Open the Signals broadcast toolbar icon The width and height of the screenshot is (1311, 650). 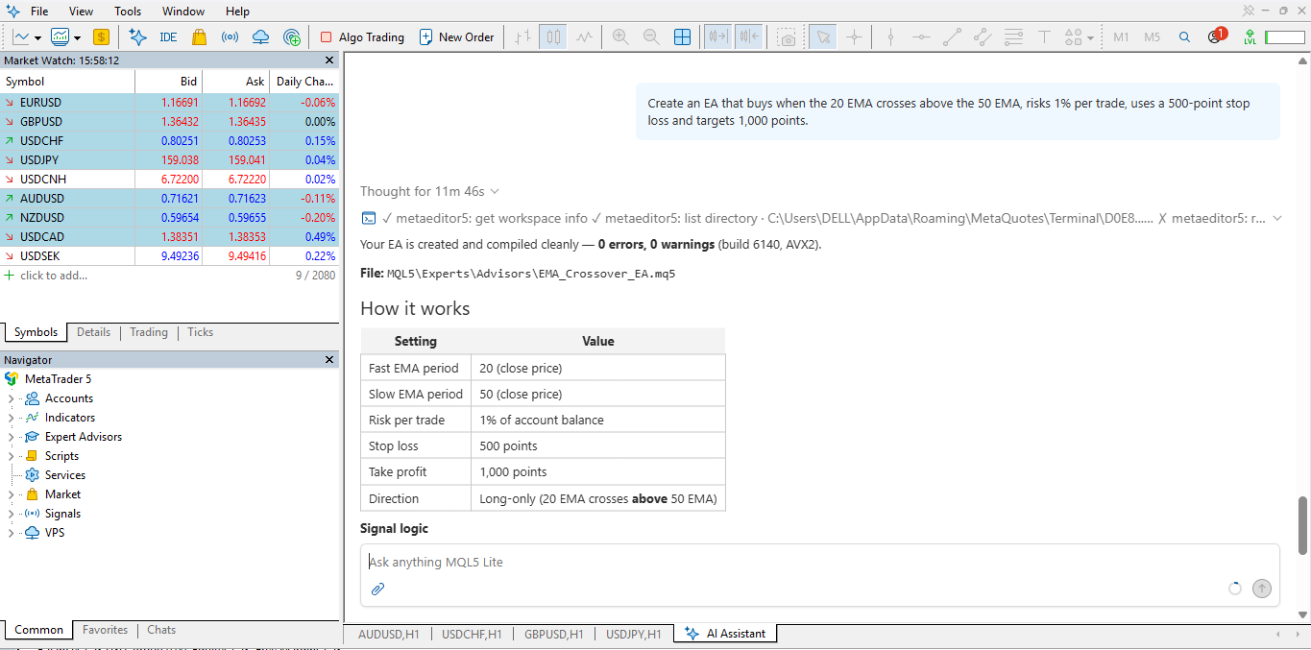[230, 37]
